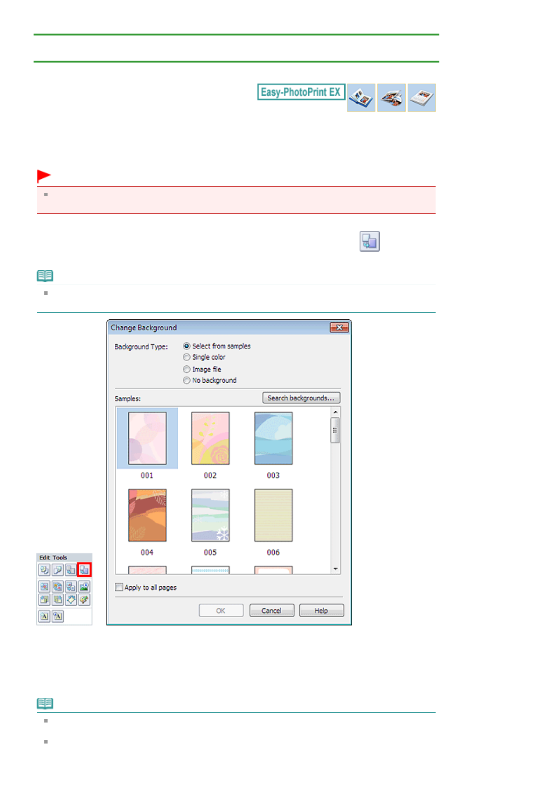
Task: Select the landscape image info tool
Action: tap(84, 587)
